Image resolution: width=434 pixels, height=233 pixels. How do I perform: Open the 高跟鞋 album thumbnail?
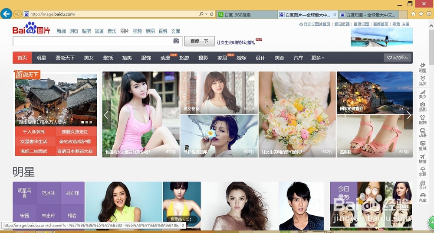(x=375, y=136)
